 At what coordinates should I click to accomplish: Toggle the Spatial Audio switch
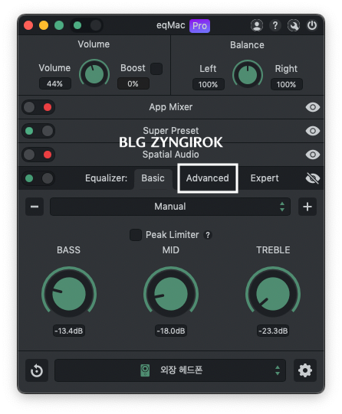(x=38, y=155)
